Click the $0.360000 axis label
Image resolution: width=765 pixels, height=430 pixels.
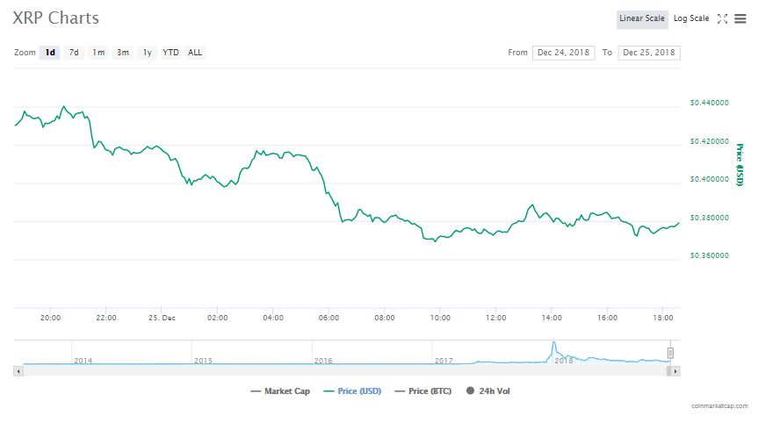pos(710,255)
